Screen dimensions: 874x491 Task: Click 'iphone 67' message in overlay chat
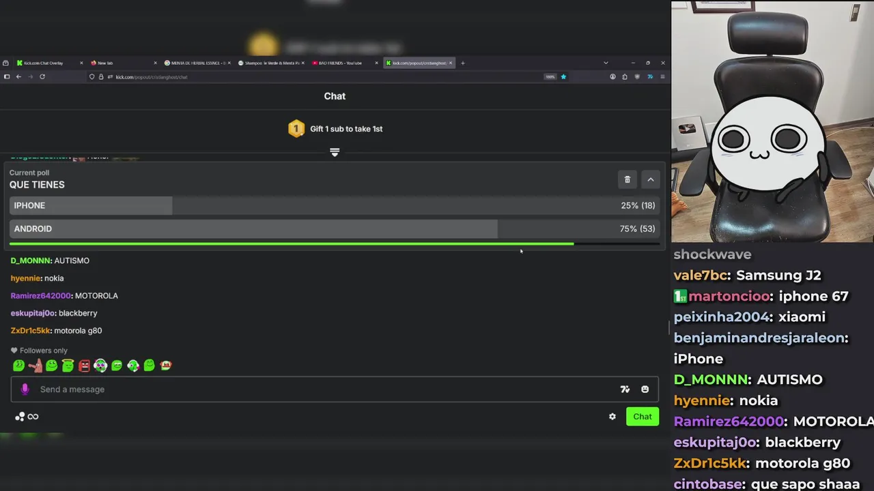[813, 297]
